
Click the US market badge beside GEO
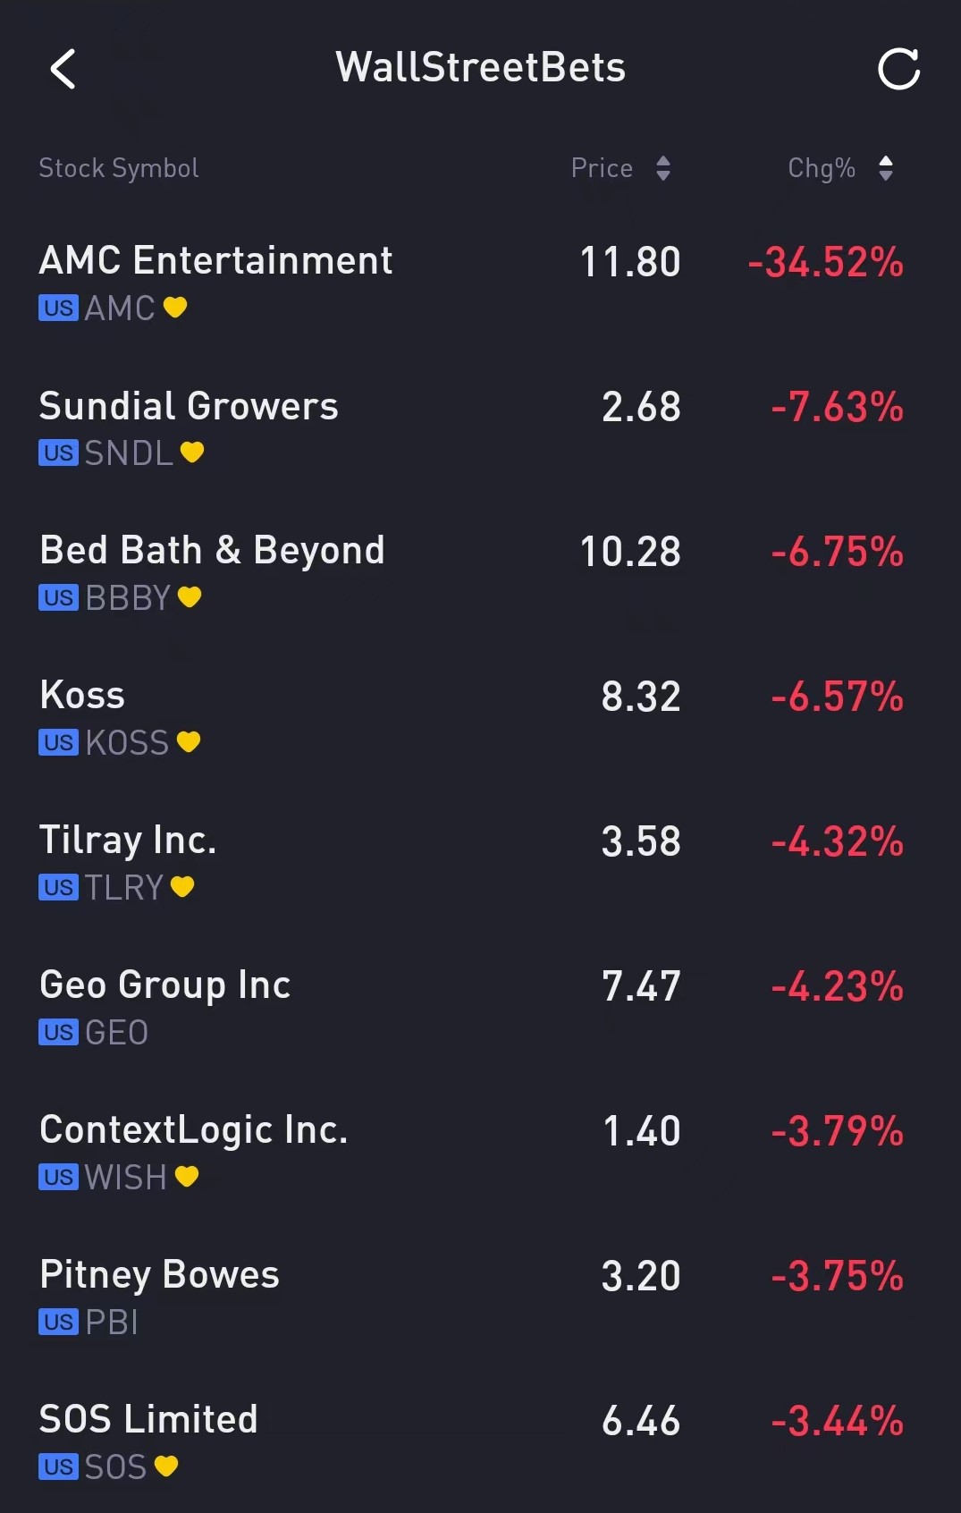click(x=58, y=1033)
